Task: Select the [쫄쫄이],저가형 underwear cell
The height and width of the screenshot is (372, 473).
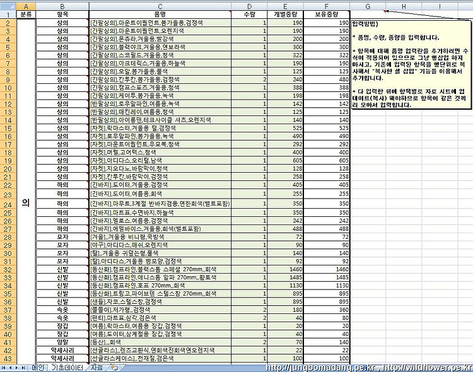Action: (x=160, y=310)
